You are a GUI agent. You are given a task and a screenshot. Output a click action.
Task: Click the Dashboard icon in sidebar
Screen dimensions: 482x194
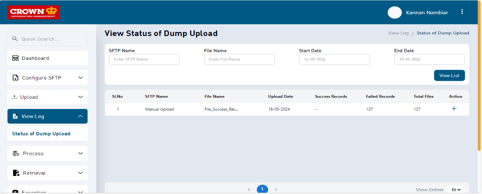[x=15, y=58]
